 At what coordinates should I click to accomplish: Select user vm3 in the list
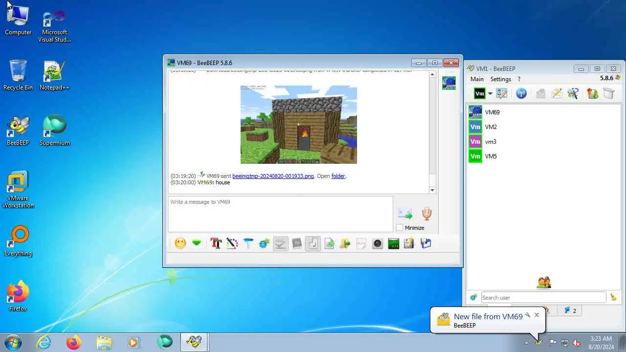(x=544, y=141)
